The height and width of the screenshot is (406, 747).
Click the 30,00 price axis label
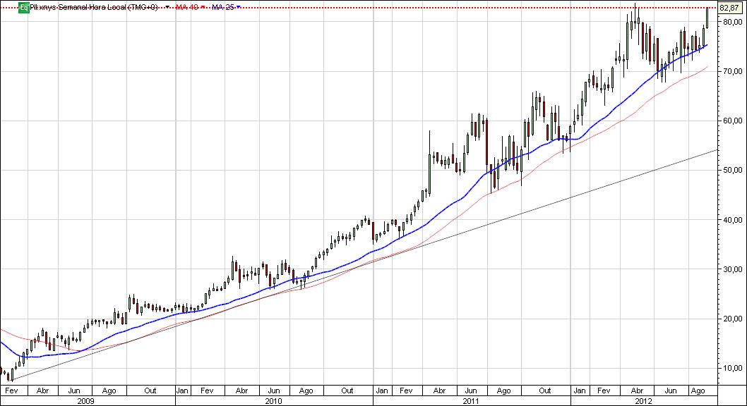[x=732, y=269]
